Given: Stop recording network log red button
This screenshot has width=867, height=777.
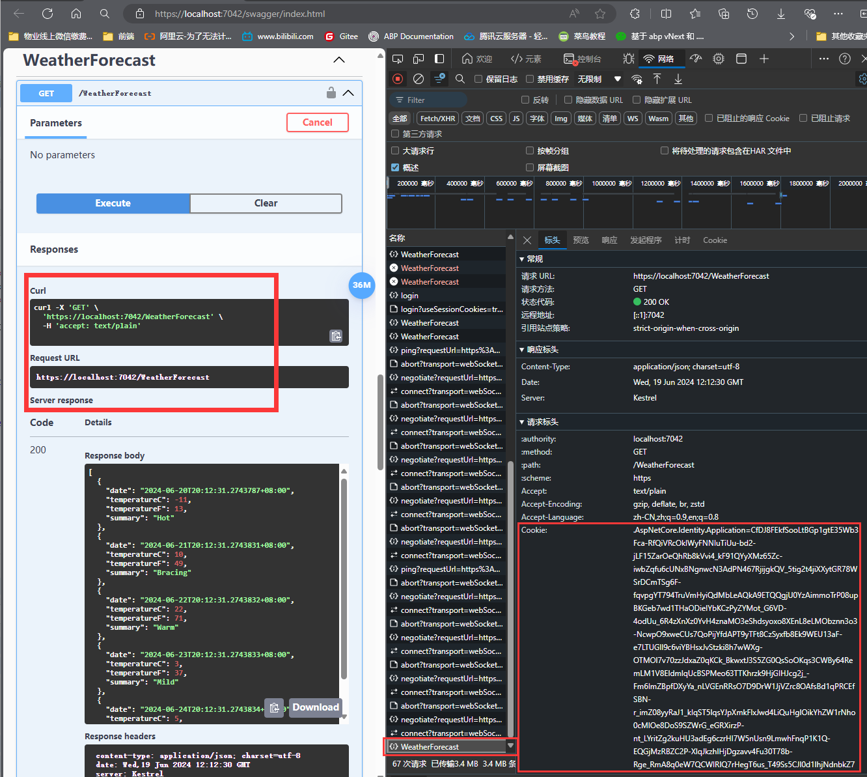Looking at the screenshot, I should (398, 79).
